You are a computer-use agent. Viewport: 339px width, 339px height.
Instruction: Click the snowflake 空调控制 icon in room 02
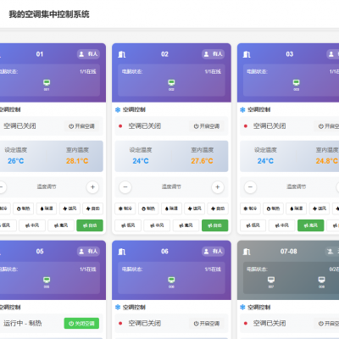(x=118, y=109)
